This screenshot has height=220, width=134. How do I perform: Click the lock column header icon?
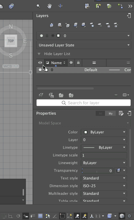[x=78, y=63]
